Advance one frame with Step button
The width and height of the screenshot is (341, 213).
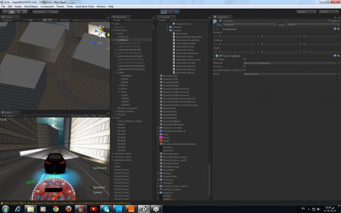177,12
